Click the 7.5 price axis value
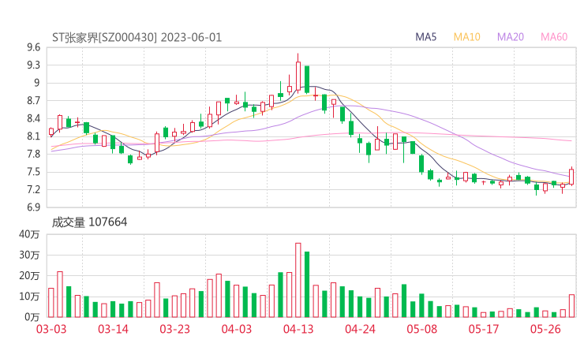This screenshot has height=347, width=584. (x=33, y=172)
